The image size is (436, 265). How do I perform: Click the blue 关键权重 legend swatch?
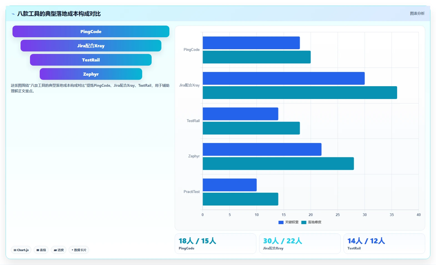tap(281, 222)
